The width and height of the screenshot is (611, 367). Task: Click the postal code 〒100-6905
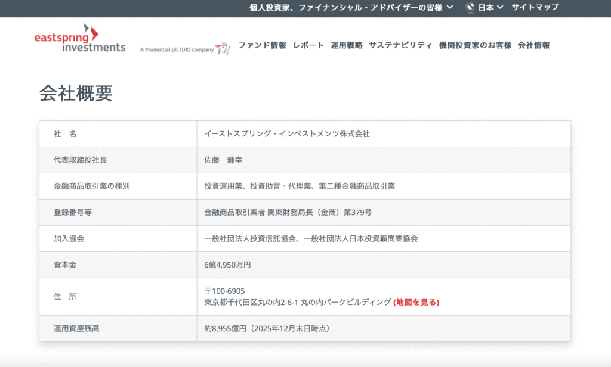[x=224, y=291]
